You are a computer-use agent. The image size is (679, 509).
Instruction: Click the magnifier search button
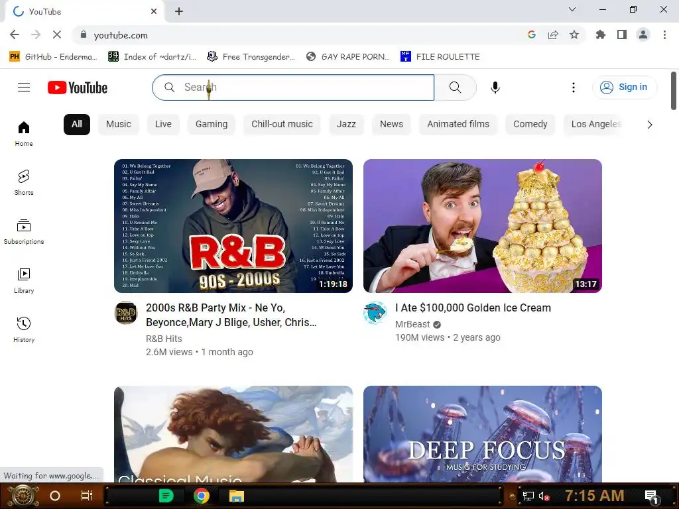[x=455, y=87]
